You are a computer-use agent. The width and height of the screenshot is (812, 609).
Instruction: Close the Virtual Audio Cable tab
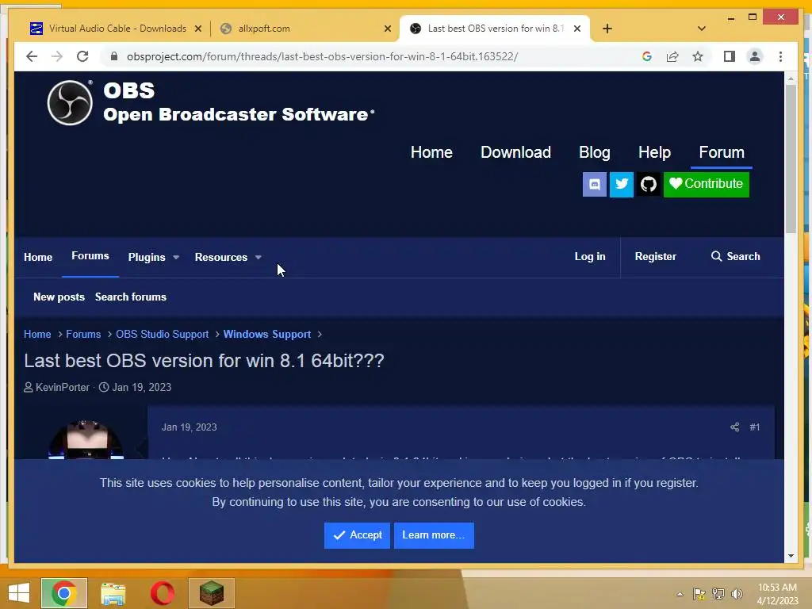[197, 29]
